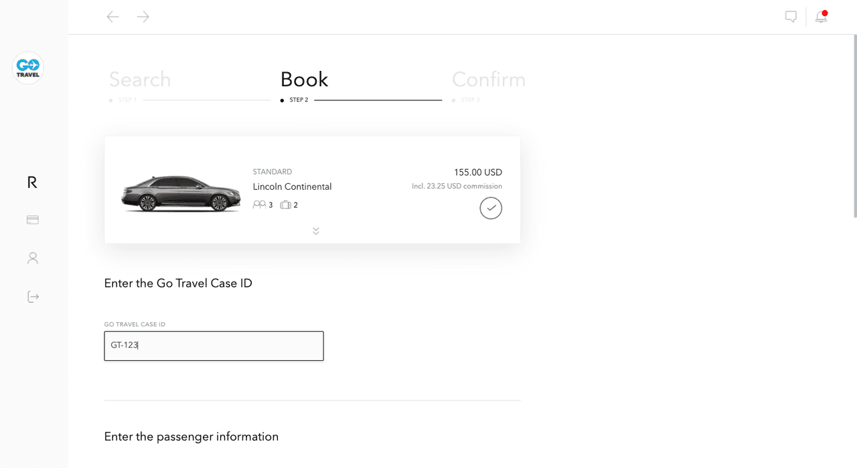Go forward using the right arrow

click(143, 17)
